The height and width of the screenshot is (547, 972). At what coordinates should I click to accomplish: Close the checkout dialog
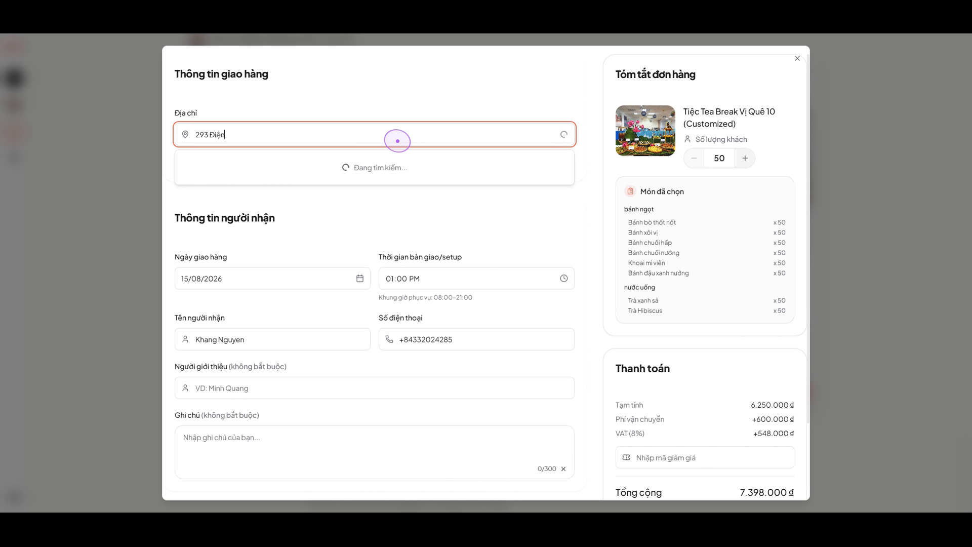click(797, 58)
